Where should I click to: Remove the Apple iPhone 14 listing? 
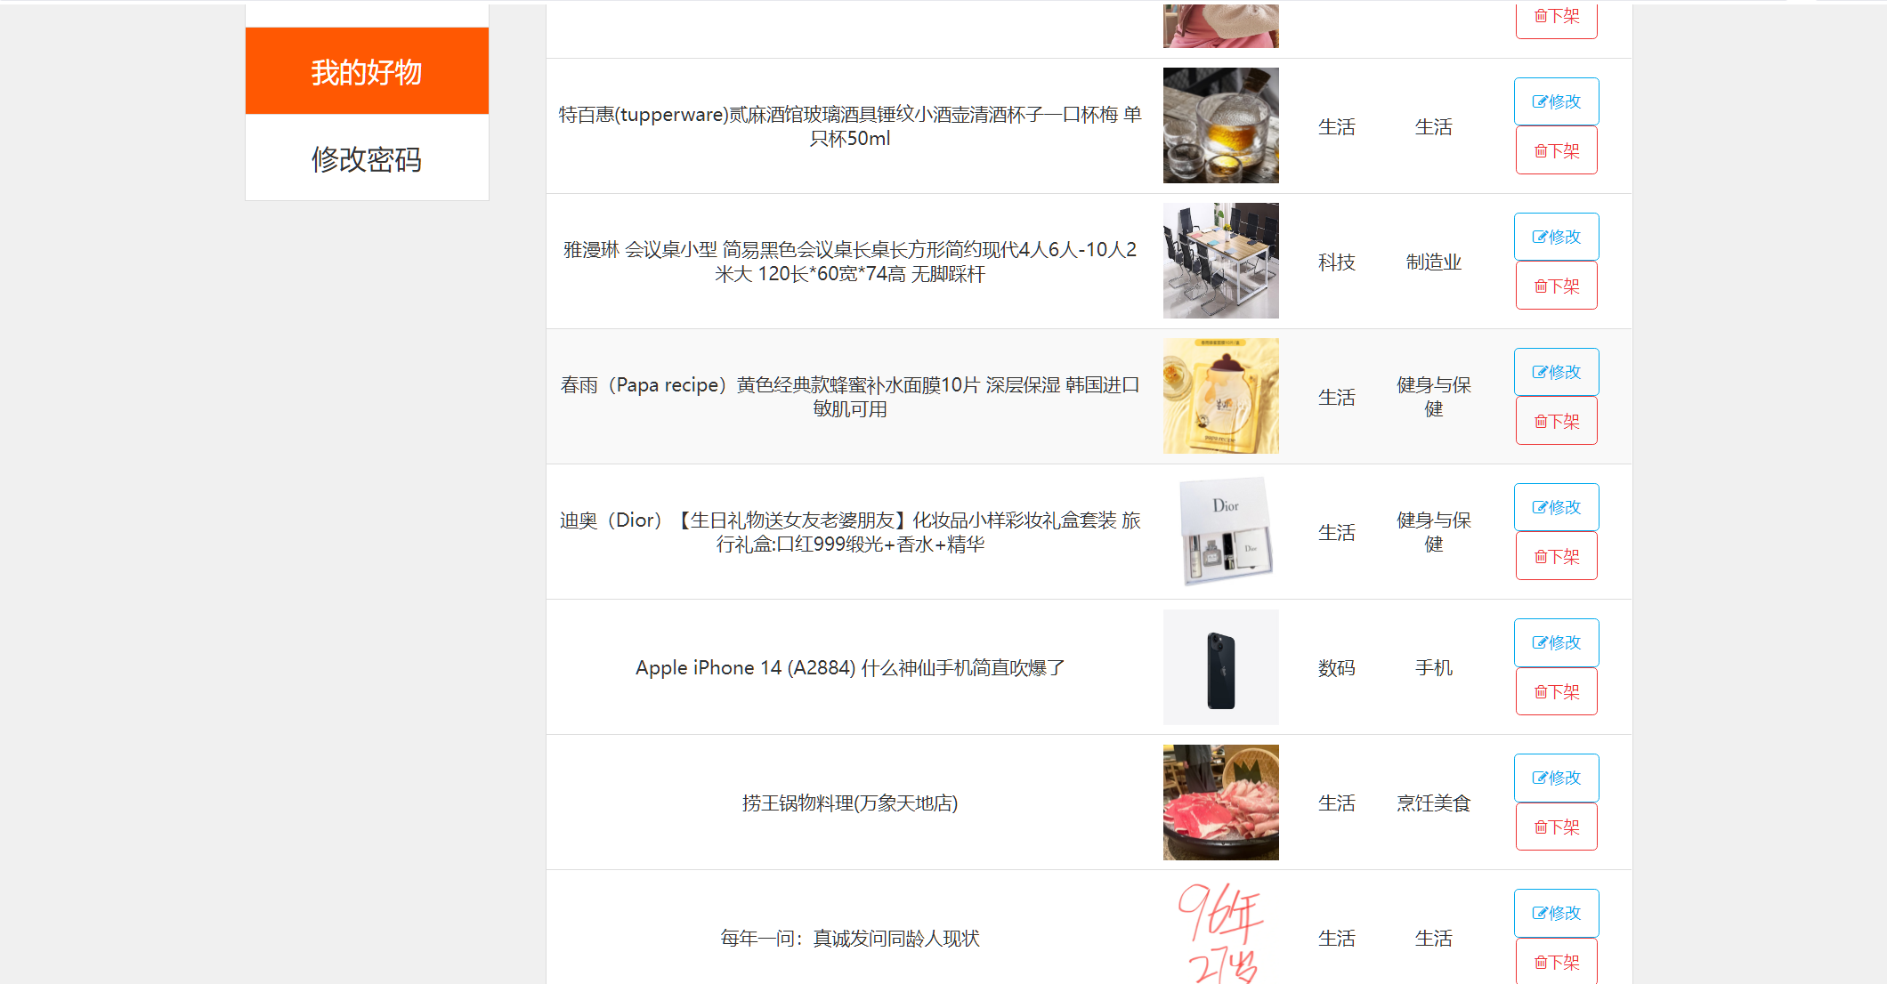click(x=1557, y=691)
